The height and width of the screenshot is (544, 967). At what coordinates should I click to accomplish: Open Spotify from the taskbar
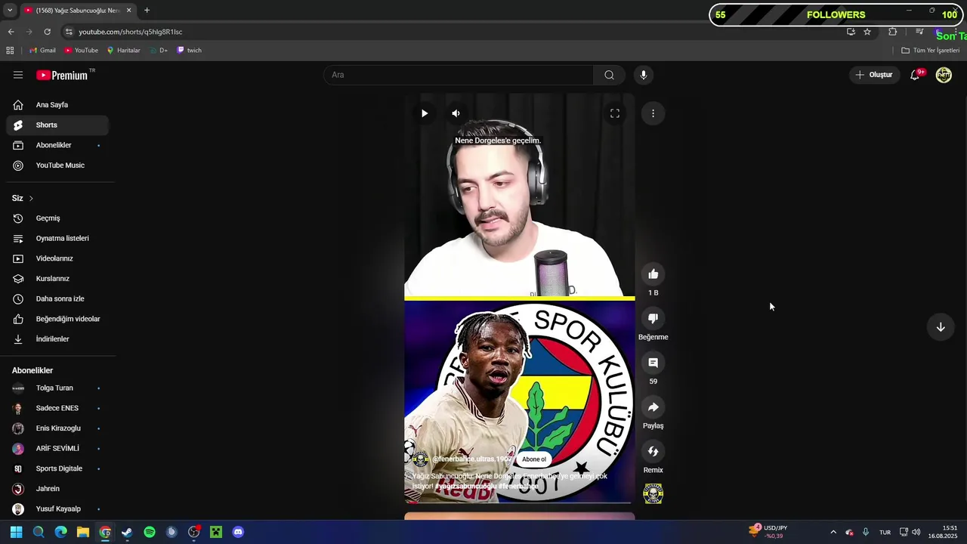coord(150,532)
